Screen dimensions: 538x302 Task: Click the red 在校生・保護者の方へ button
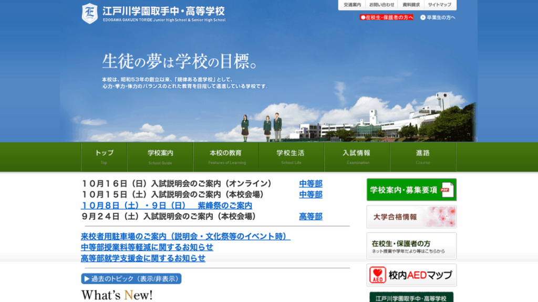coord(386,17)
